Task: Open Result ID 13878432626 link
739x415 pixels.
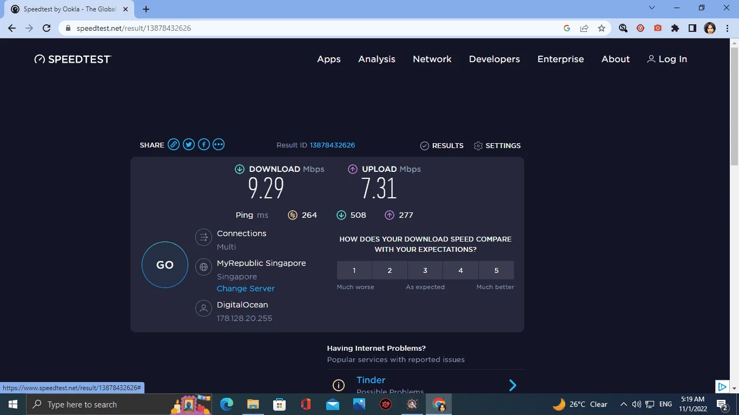Action: 332,145
